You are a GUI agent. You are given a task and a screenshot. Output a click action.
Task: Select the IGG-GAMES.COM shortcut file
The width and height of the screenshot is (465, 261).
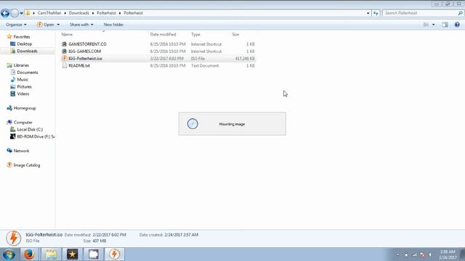[85, 51]
